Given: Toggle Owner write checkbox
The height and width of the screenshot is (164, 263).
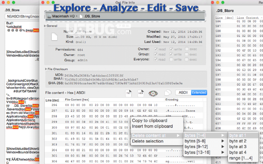Looking at the screenshot, I should (x=171, y=49).
